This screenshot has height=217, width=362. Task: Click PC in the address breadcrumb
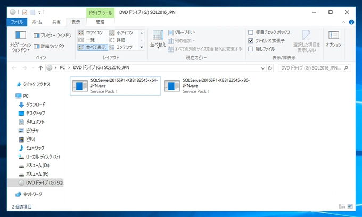62,68
